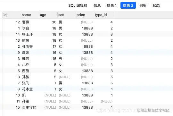Click the NULL age cell for 百里守约
173x116 pixels.
(50, 107)
